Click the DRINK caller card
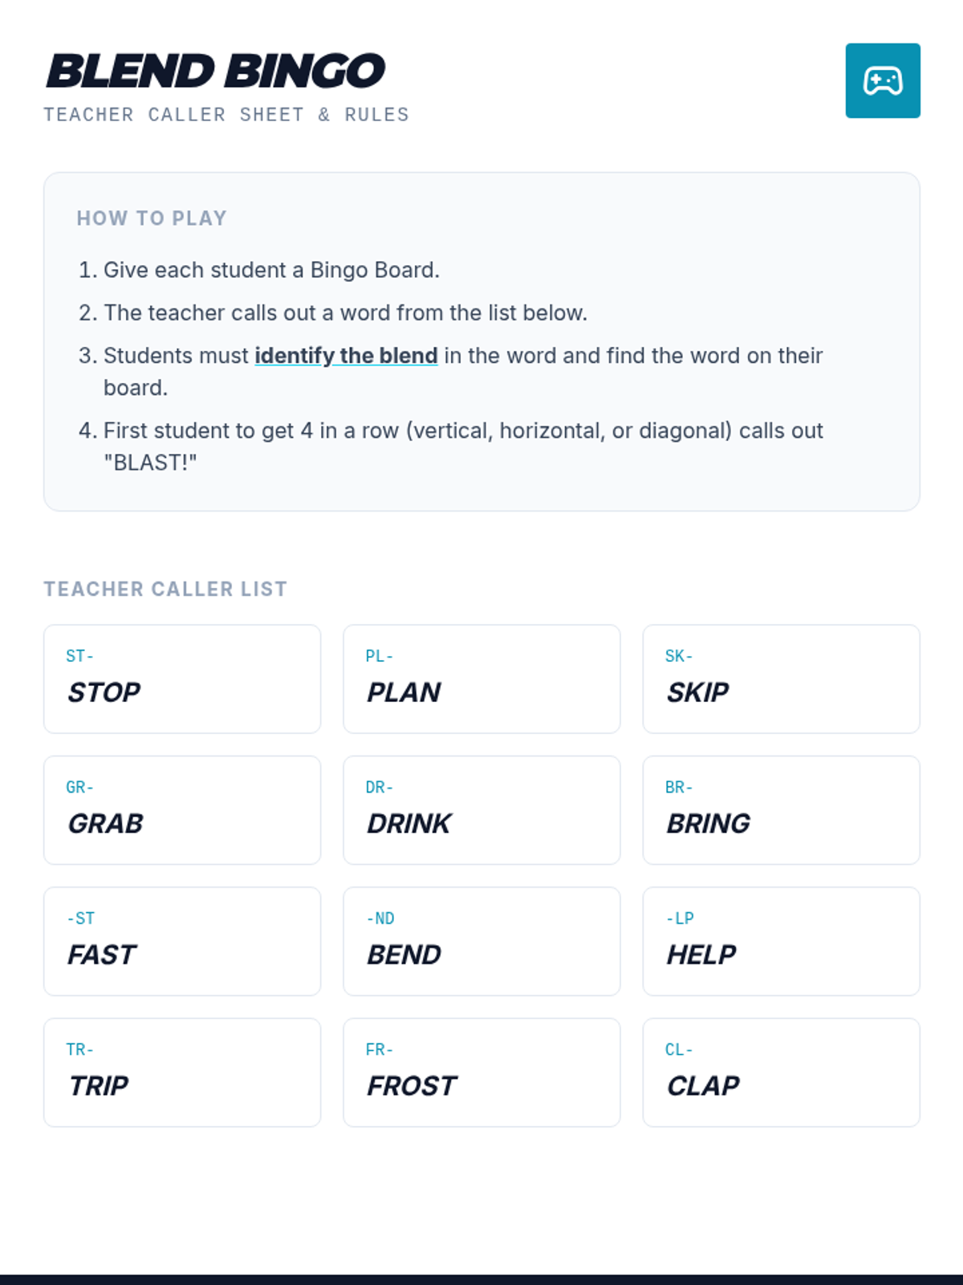The width and height of the screenshot is (963, 1285). pyautogui.click(x=481, y=810)
